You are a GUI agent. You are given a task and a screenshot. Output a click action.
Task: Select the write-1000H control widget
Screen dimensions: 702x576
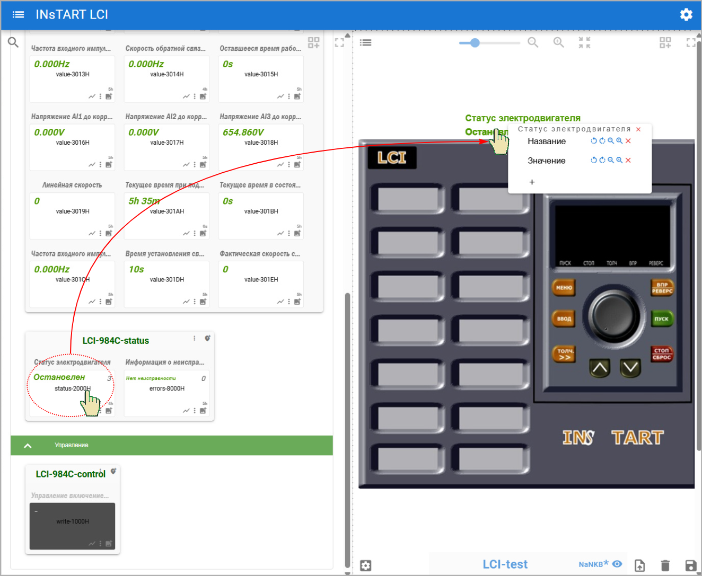[72, 526]
